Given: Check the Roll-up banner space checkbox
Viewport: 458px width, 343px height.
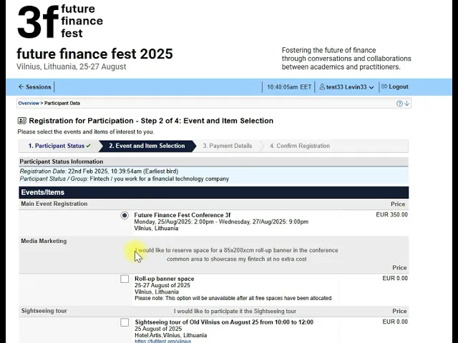Looking at the screenshot, I should pyautogui.click(x=125, y=279).
